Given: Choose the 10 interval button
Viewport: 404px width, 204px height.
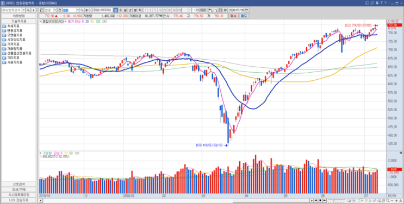Looking at the screenshot, I should coord(160,10).
